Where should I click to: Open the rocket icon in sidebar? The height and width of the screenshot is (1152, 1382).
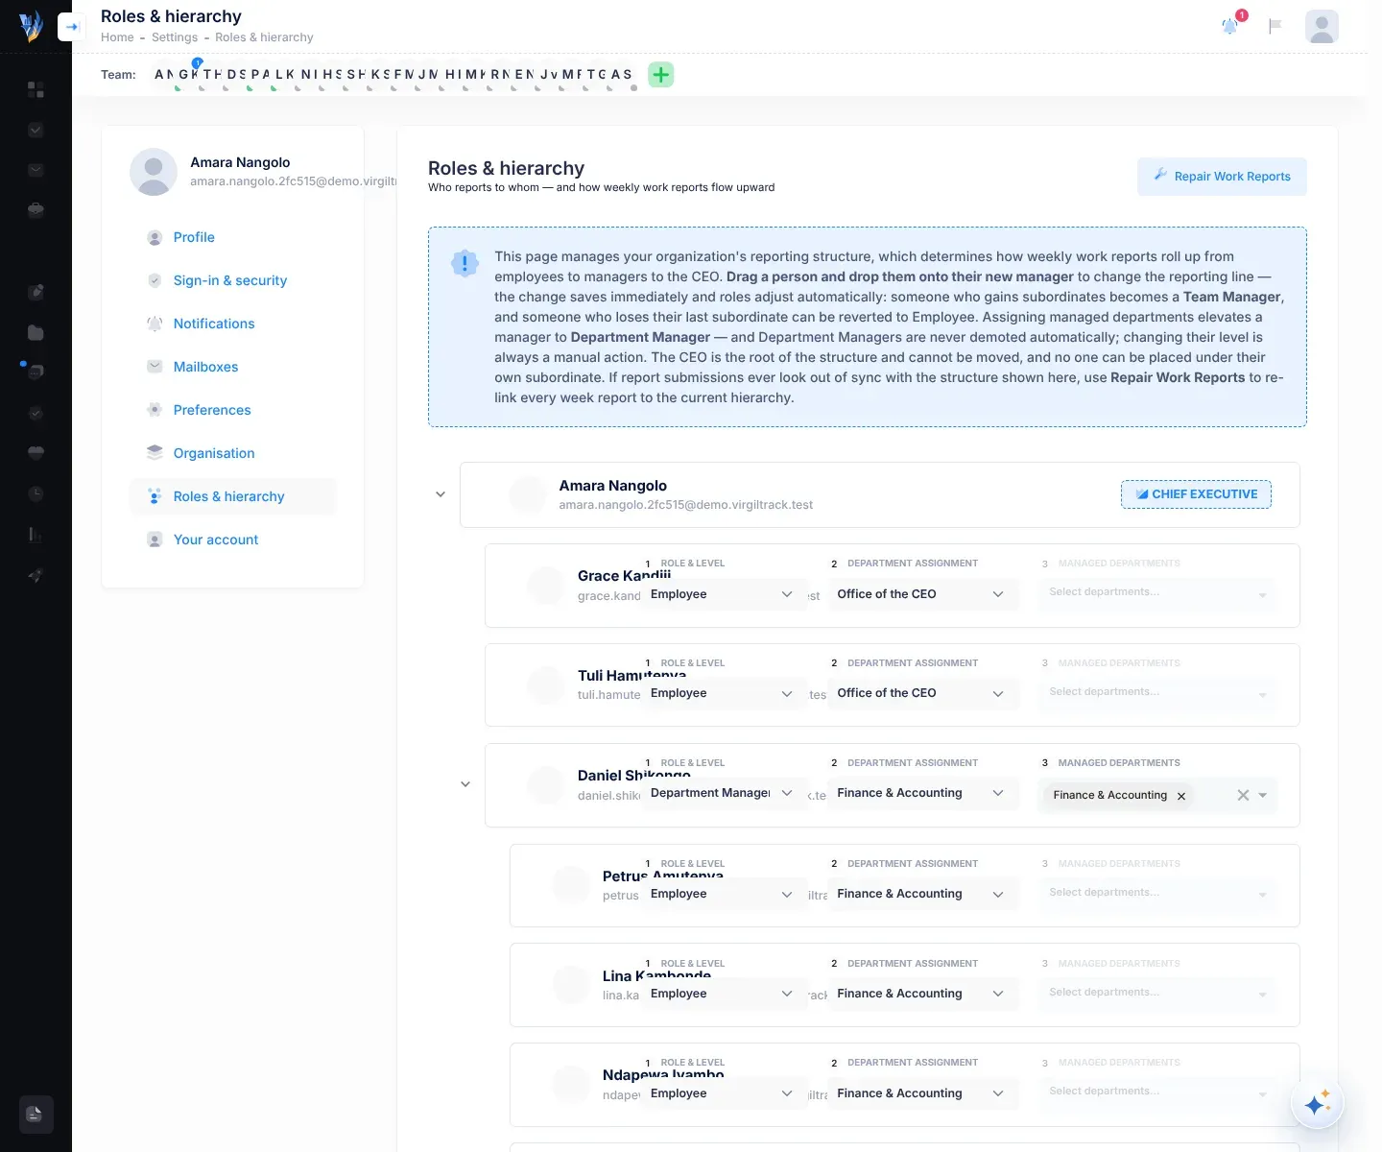click(36, 575)
